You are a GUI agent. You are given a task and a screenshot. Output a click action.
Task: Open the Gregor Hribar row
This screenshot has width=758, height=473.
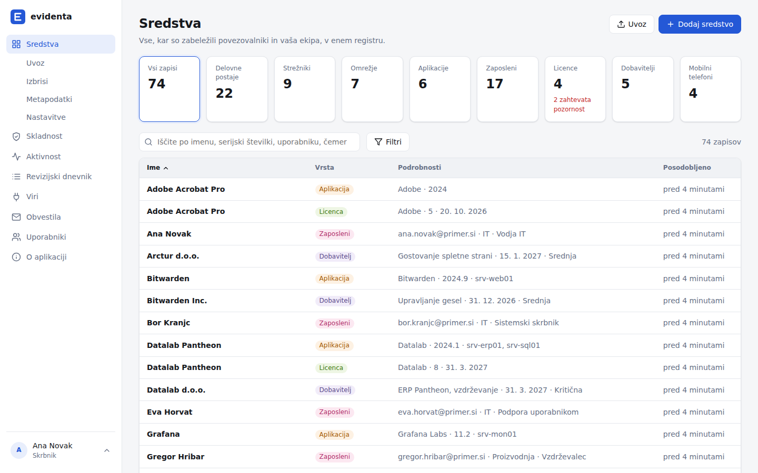click(x=440, y=457)
